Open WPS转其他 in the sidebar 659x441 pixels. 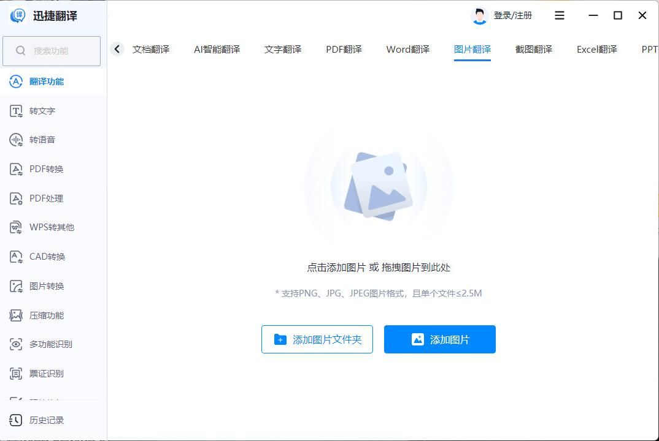pyautogui.click(x=53, y=227)
